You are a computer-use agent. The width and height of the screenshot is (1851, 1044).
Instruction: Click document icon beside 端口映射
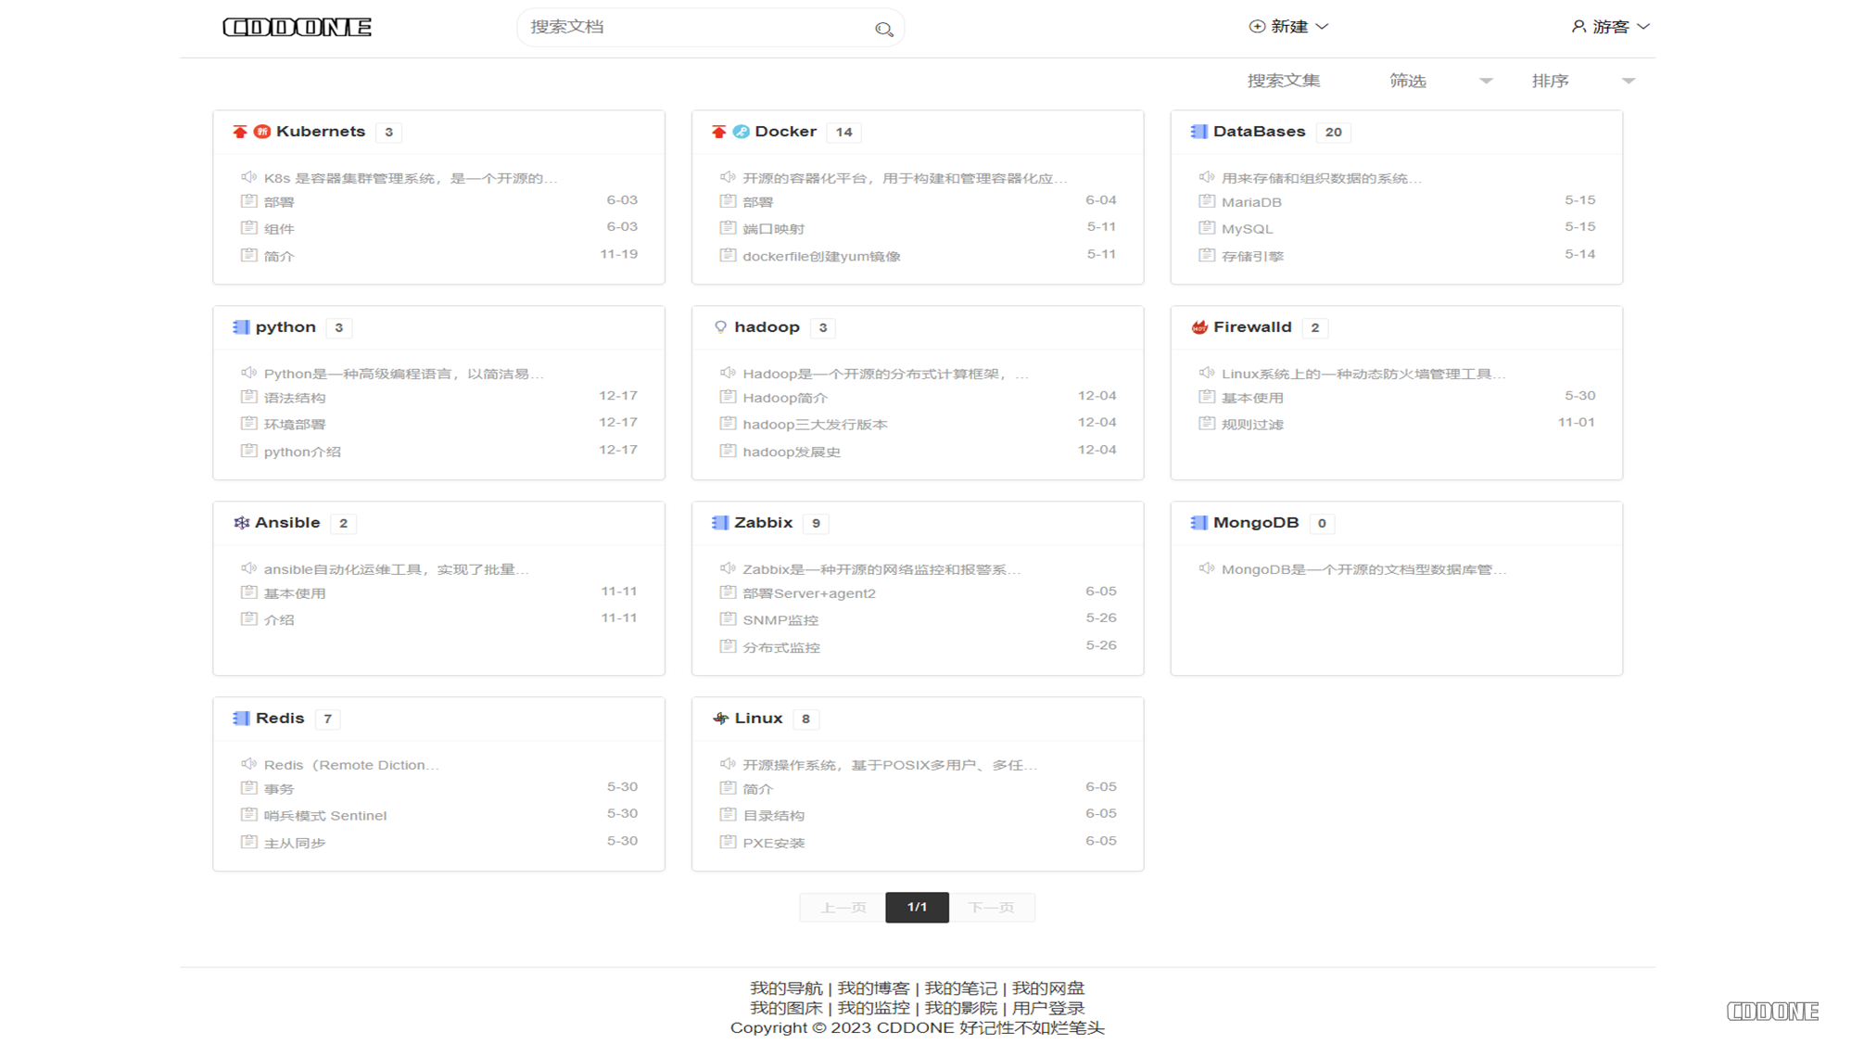tap(728, 227)
